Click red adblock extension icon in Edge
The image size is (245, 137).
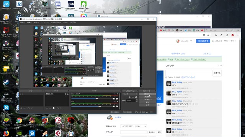pyautogui.click(x=233, y=35)
